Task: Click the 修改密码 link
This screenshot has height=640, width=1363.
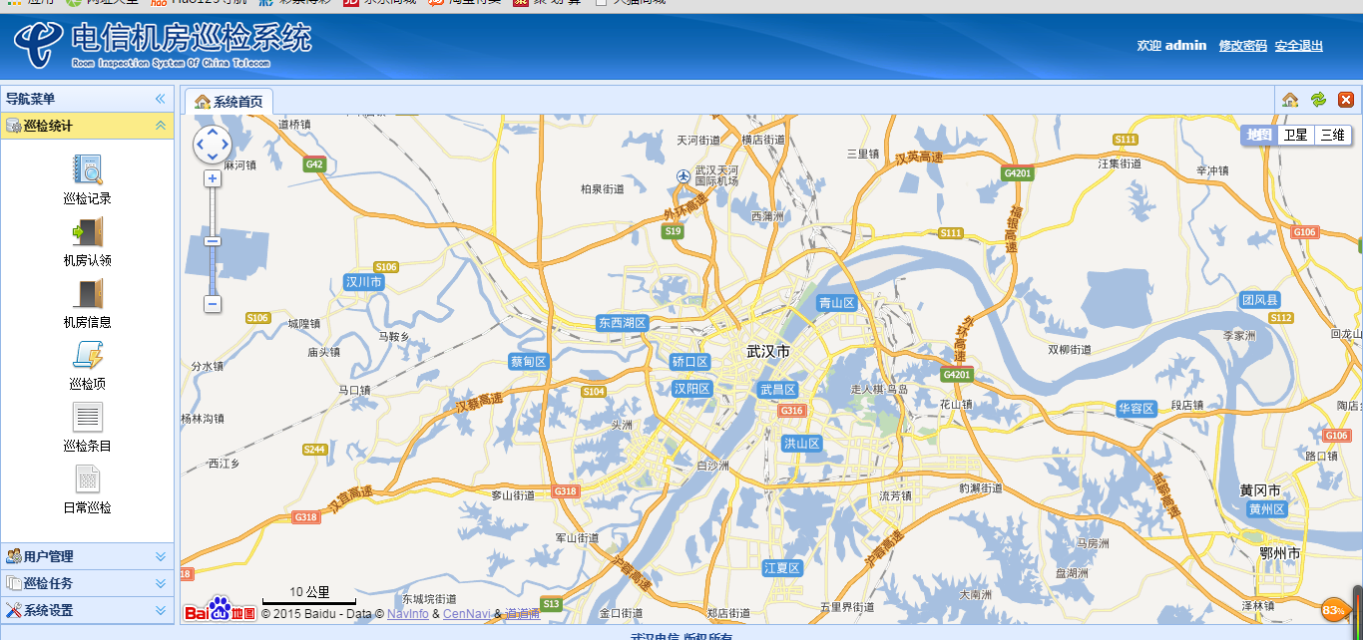Action: tap(1242, 46)
